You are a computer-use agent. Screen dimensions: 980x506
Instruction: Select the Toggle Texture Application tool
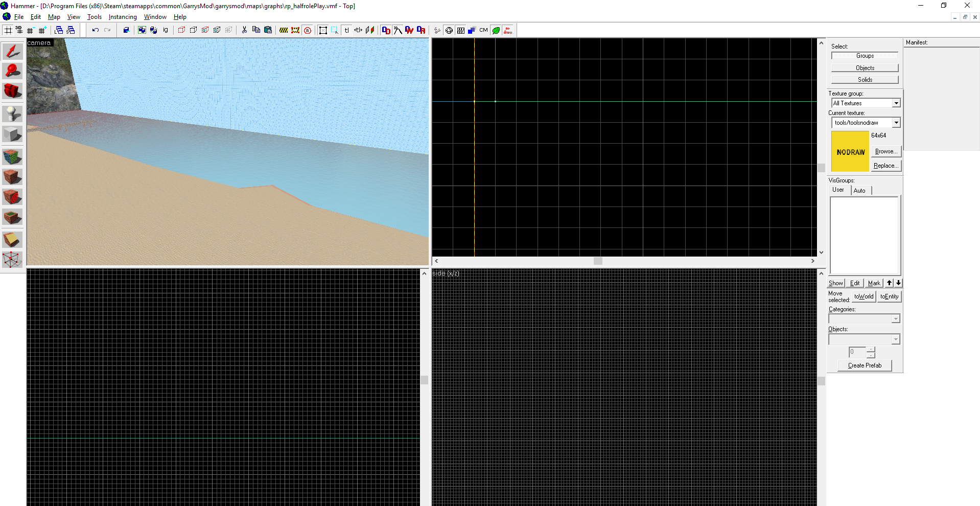pyautogui.click(x=13, y=156)
